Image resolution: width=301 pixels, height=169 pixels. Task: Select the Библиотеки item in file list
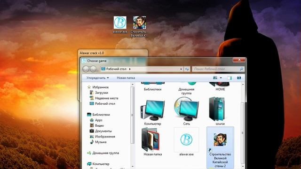tap(152, 86)
